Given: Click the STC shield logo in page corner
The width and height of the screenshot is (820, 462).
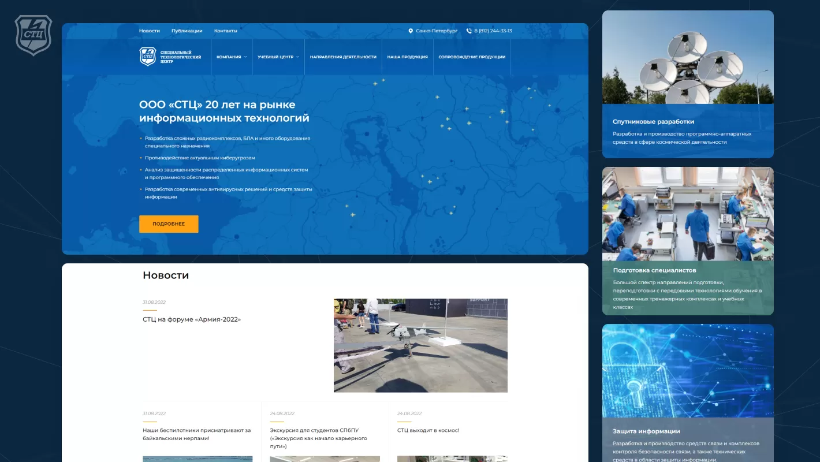Looking at the screenshot, I should 33,35.
